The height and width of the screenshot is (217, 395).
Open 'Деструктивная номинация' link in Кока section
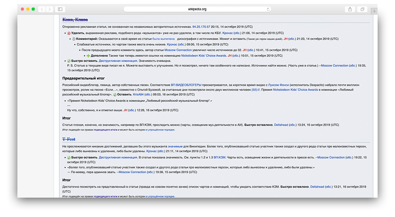click(x=118, y=61)
